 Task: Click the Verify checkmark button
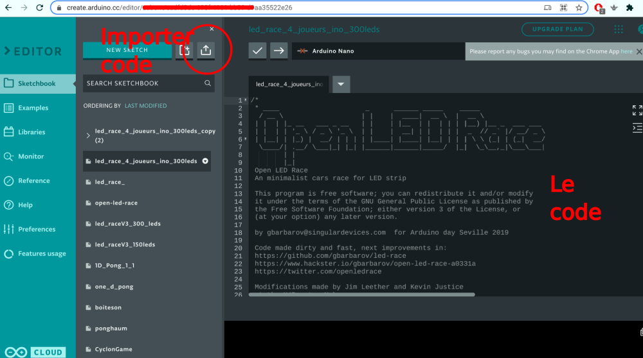click(x=257, y=51)
